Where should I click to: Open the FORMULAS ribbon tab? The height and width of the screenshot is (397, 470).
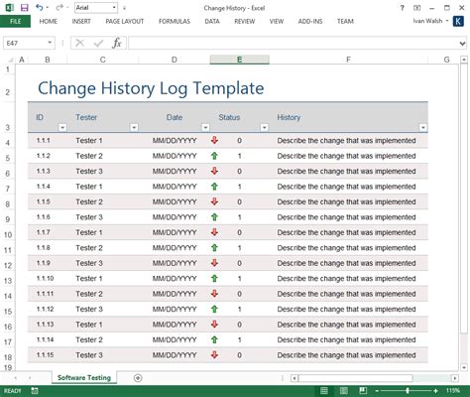point(175,22)
